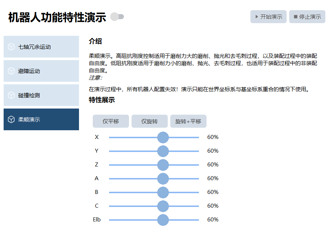
Task: Select the 仅旋转 mode button
Action: (150, 121)
